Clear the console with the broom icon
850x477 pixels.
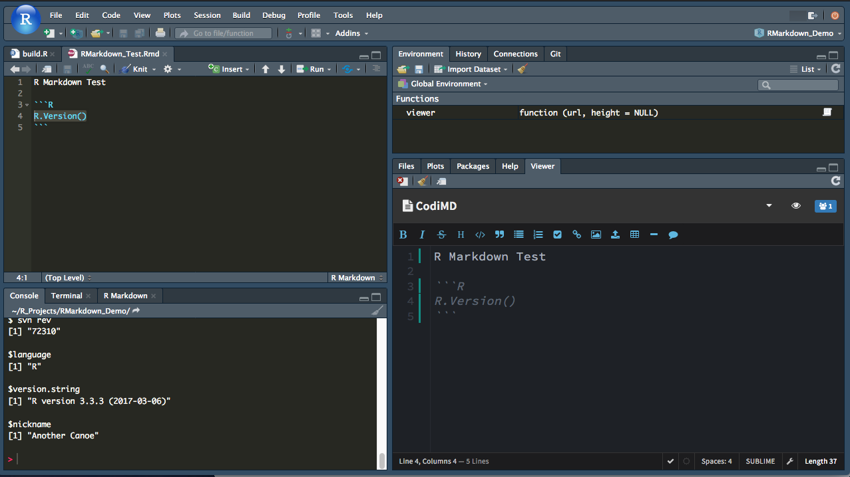pos(377,310)
